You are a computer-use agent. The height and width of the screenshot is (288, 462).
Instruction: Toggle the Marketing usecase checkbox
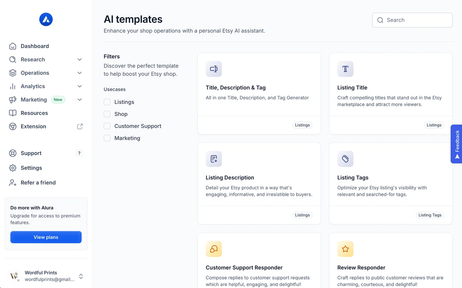[x=107, y=138]
